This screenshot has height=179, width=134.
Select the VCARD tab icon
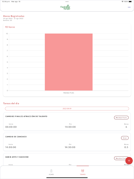point(51,171)
